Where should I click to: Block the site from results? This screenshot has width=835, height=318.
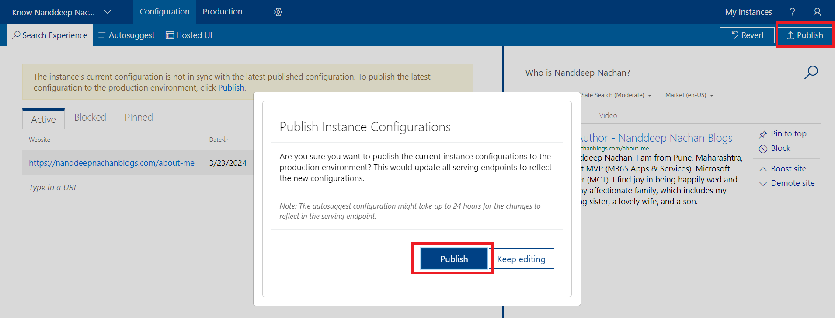[x=775, y=148]
